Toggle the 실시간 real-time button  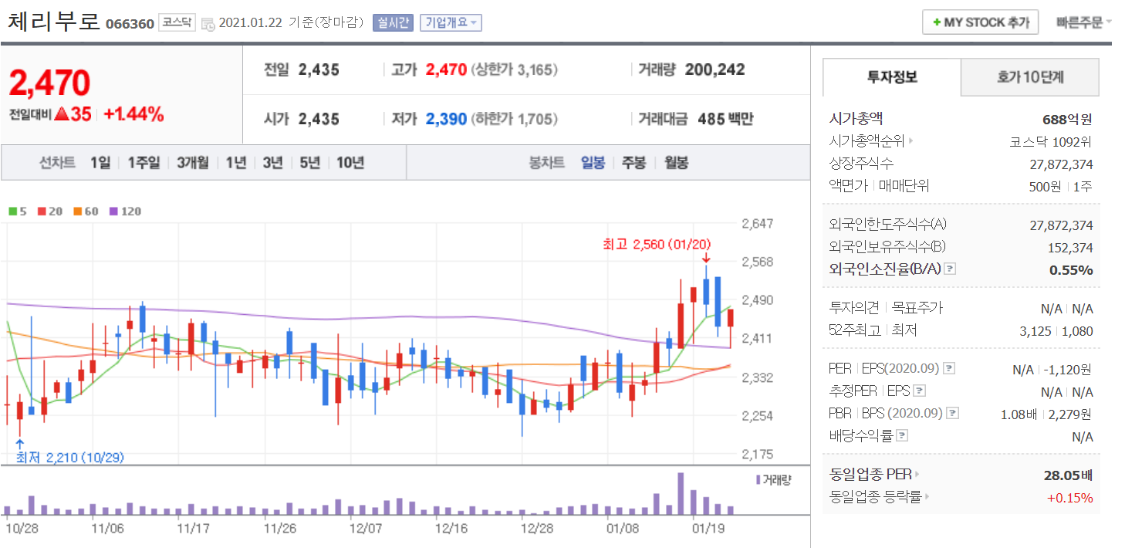tap(394, 23)
